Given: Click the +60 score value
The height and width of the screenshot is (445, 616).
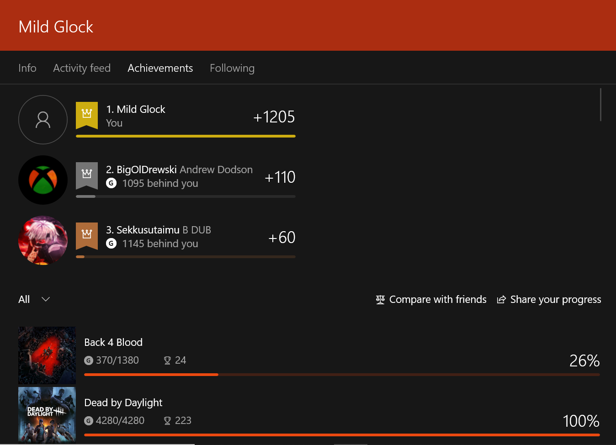Looking at the screenshot, I should click(282, 238).
